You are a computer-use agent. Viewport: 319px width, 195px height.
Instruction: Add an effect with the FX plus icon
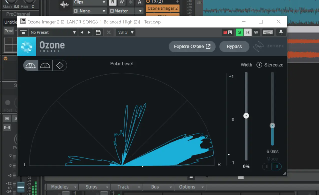tap(177, 1)
